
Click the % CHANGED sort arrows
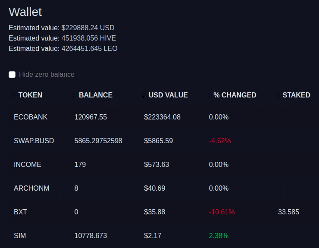coord(208,95)
